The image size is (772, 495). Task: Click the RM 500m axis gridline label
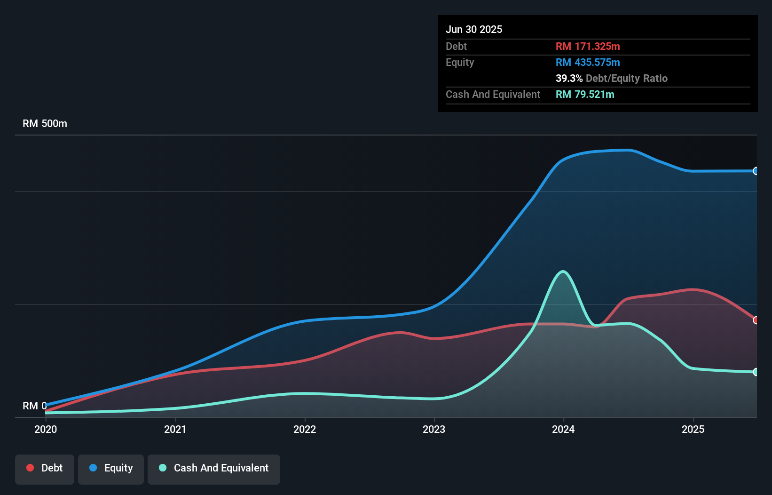coord(45,123)
